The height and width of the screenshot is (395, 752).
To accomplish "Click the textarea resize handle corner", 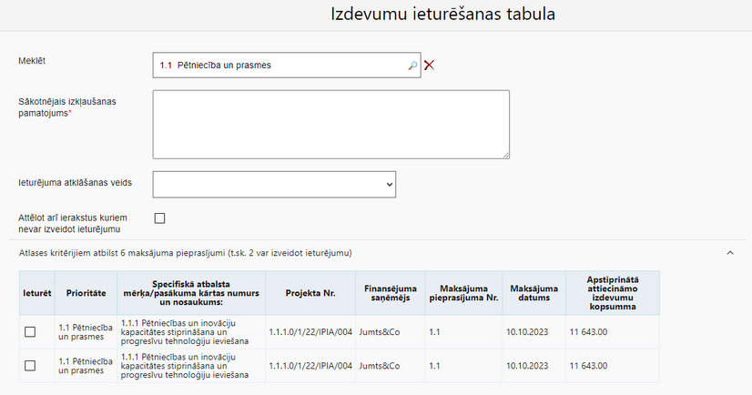I will tap(505, 155).
